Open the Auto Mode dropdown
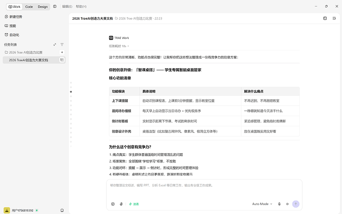This screenshot has height=214, width=342. pos(262,204)
